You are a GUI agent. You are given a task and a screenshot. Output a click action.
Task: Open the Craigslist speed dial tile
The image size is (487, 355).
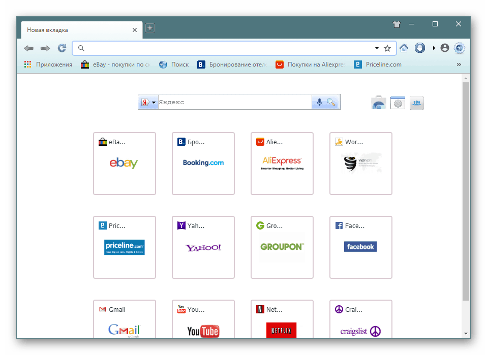361,319
